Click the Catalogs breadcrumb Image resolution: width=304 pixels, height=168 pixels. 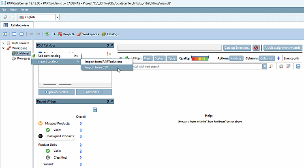pos(110,34)
